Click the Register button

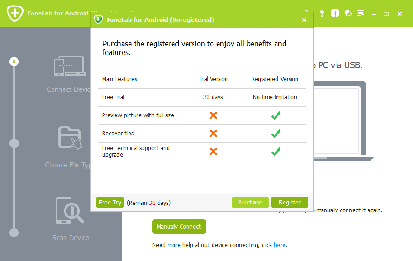290,203
